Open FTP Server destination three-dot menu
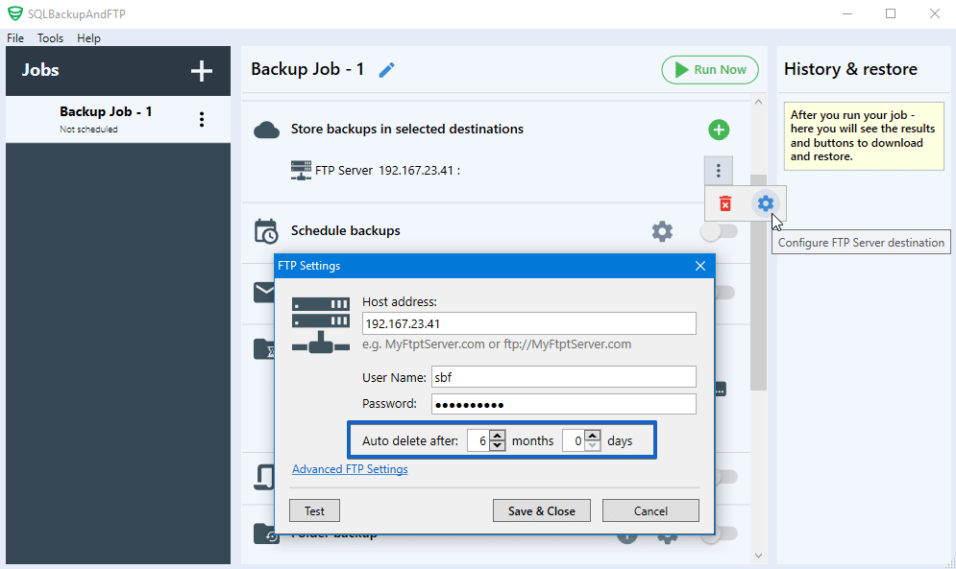Viewport: 956px width, 569px height. tap(718, 170)
